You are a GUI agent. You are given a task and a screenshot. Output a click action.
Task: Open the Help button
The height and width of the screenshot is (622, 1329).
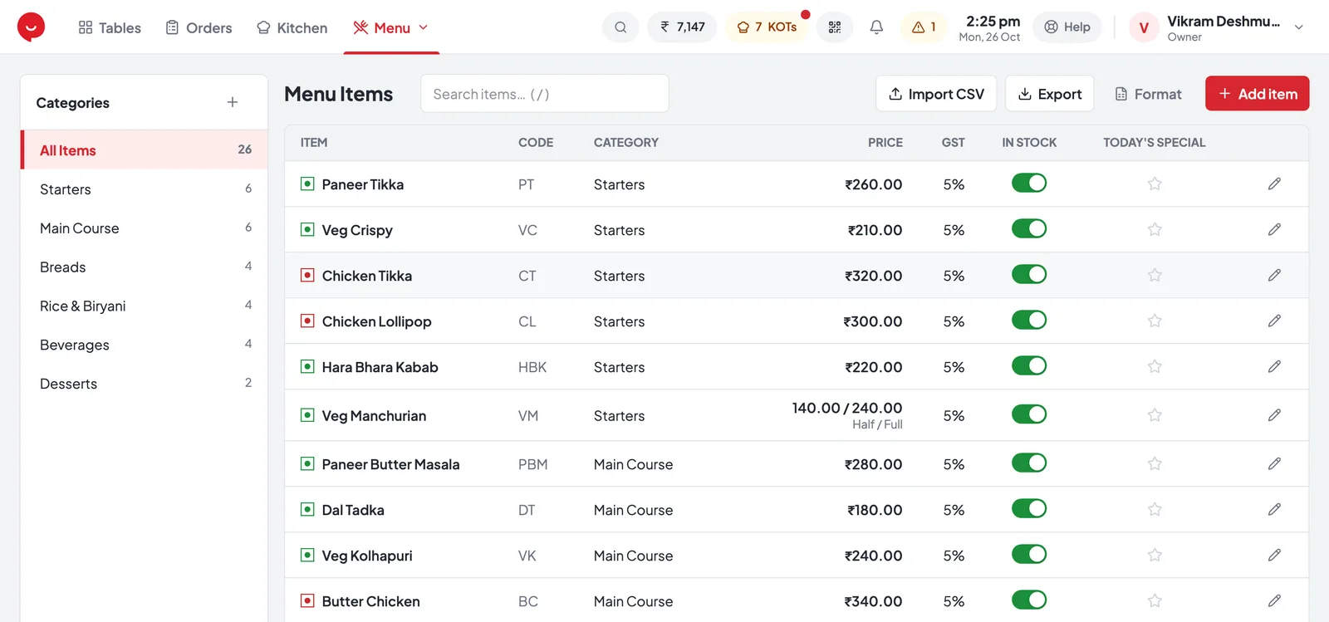coord(1067,27)
